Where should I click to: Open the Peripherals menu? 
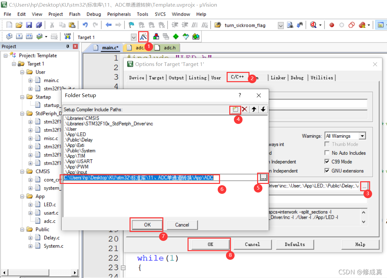point(119,14)
